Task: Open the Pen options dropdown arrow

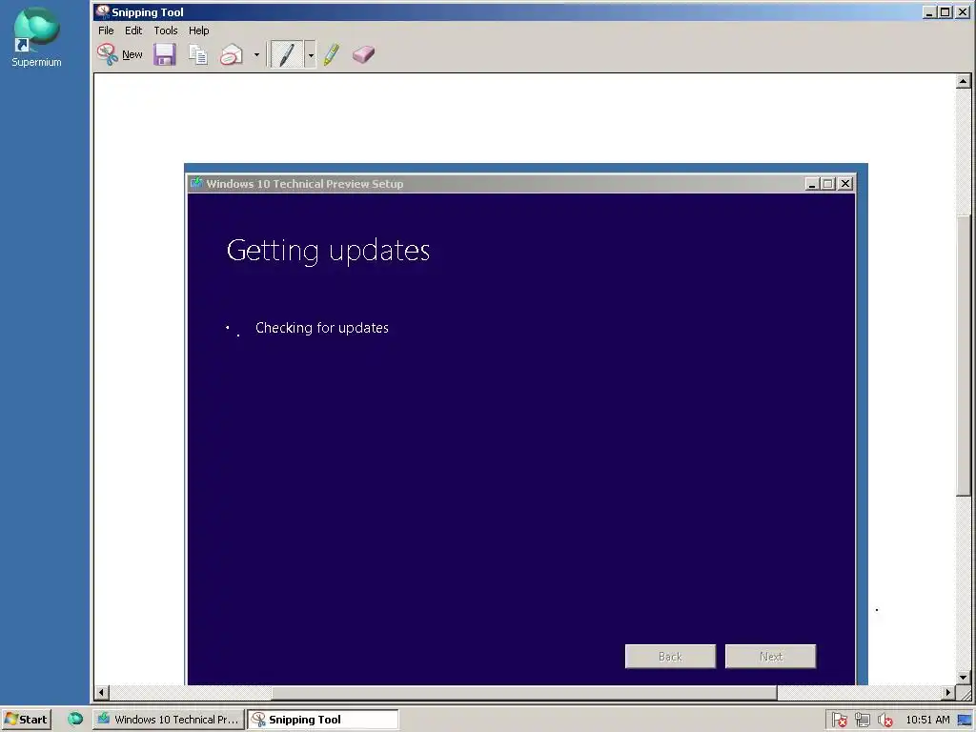Action: pyautogui.click(x=311, y=54)
